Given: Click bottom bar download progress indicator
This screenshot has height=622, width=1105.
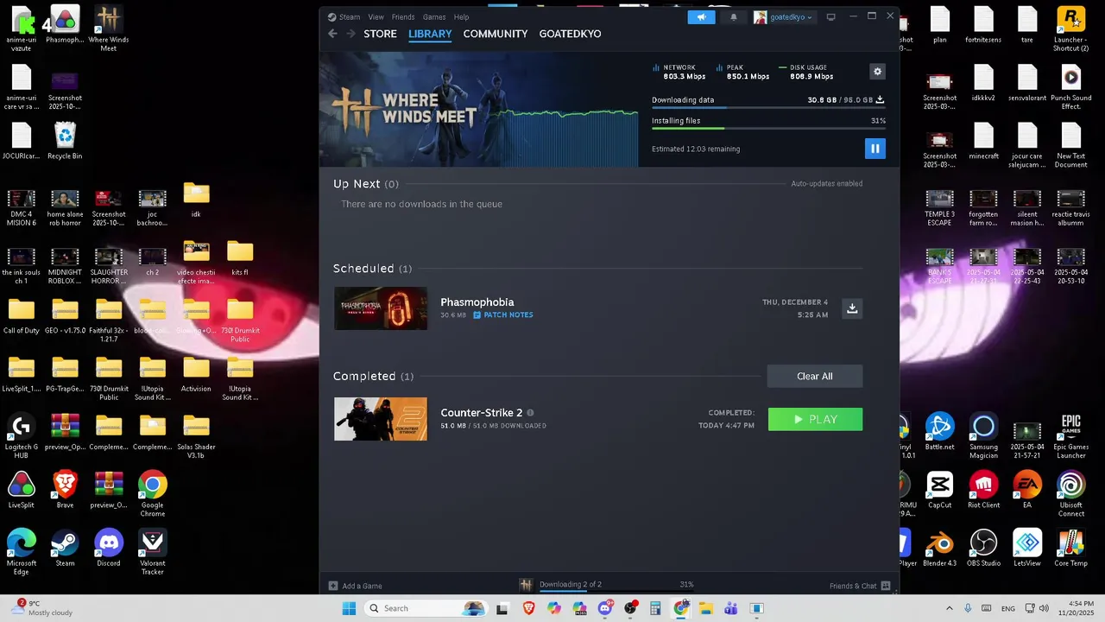Looking at the screenshot, I should click(x=616, y=593).
